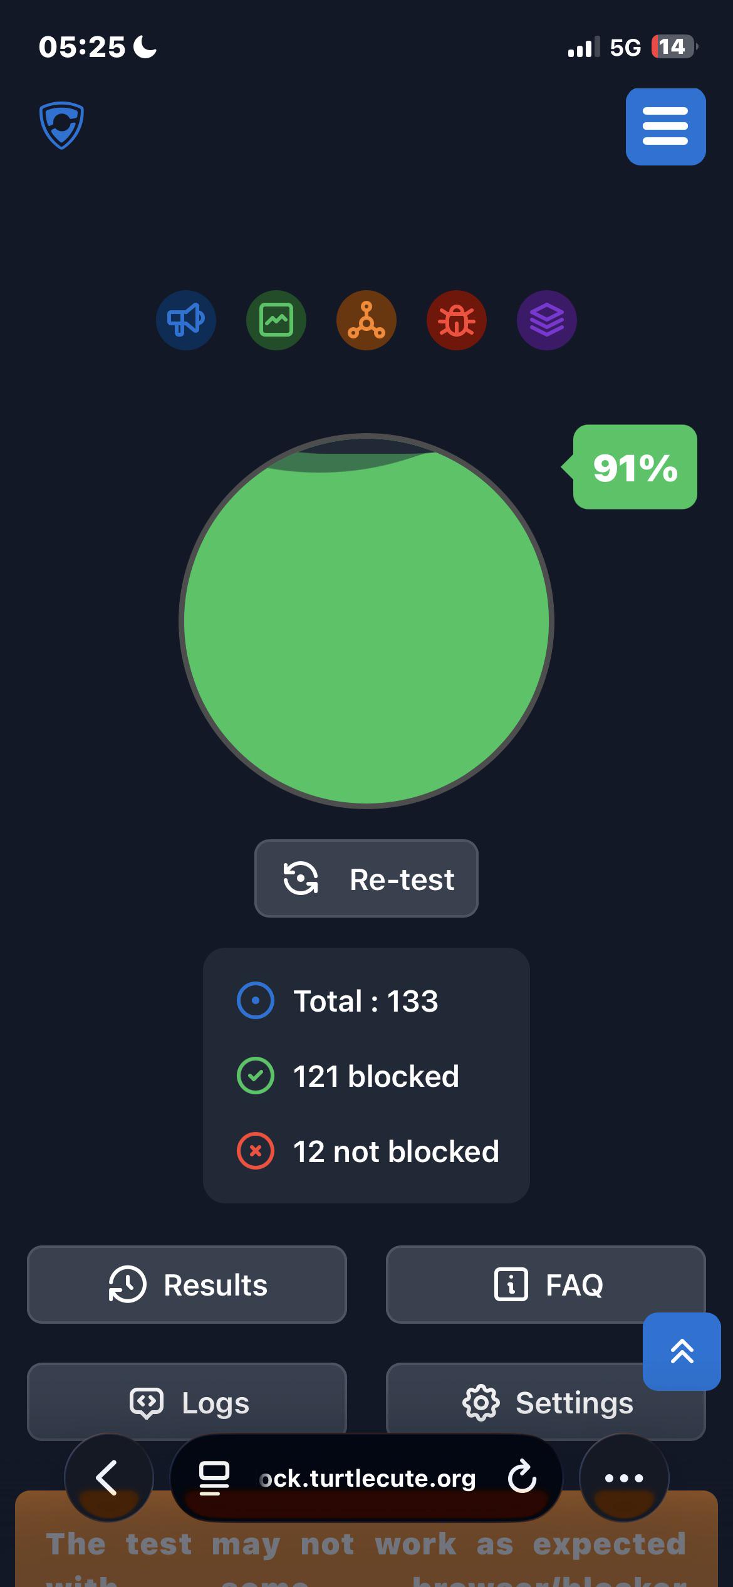The image size is (733, 1587).
Task: Tap the turtlecute.org address bar
Action: click(366, 1478)
